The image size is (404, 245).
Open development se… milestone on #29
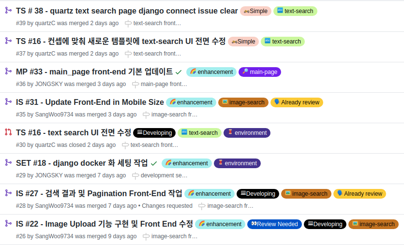[x=164, y=175]
